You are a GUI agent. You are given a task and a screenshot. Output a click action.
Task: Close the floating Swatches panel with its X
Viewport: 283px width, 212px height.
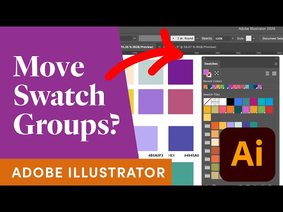(x=204, y=58)
